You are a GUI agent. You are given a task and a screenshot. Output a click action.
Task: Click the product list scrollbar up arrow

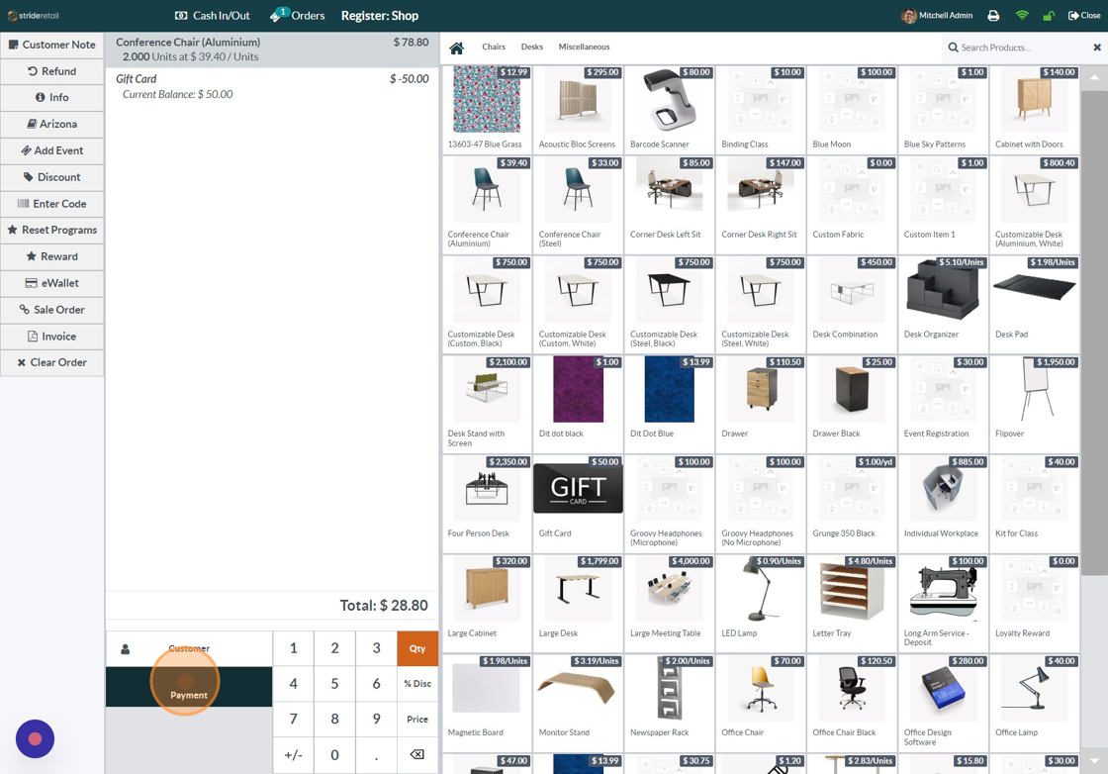1094,76
